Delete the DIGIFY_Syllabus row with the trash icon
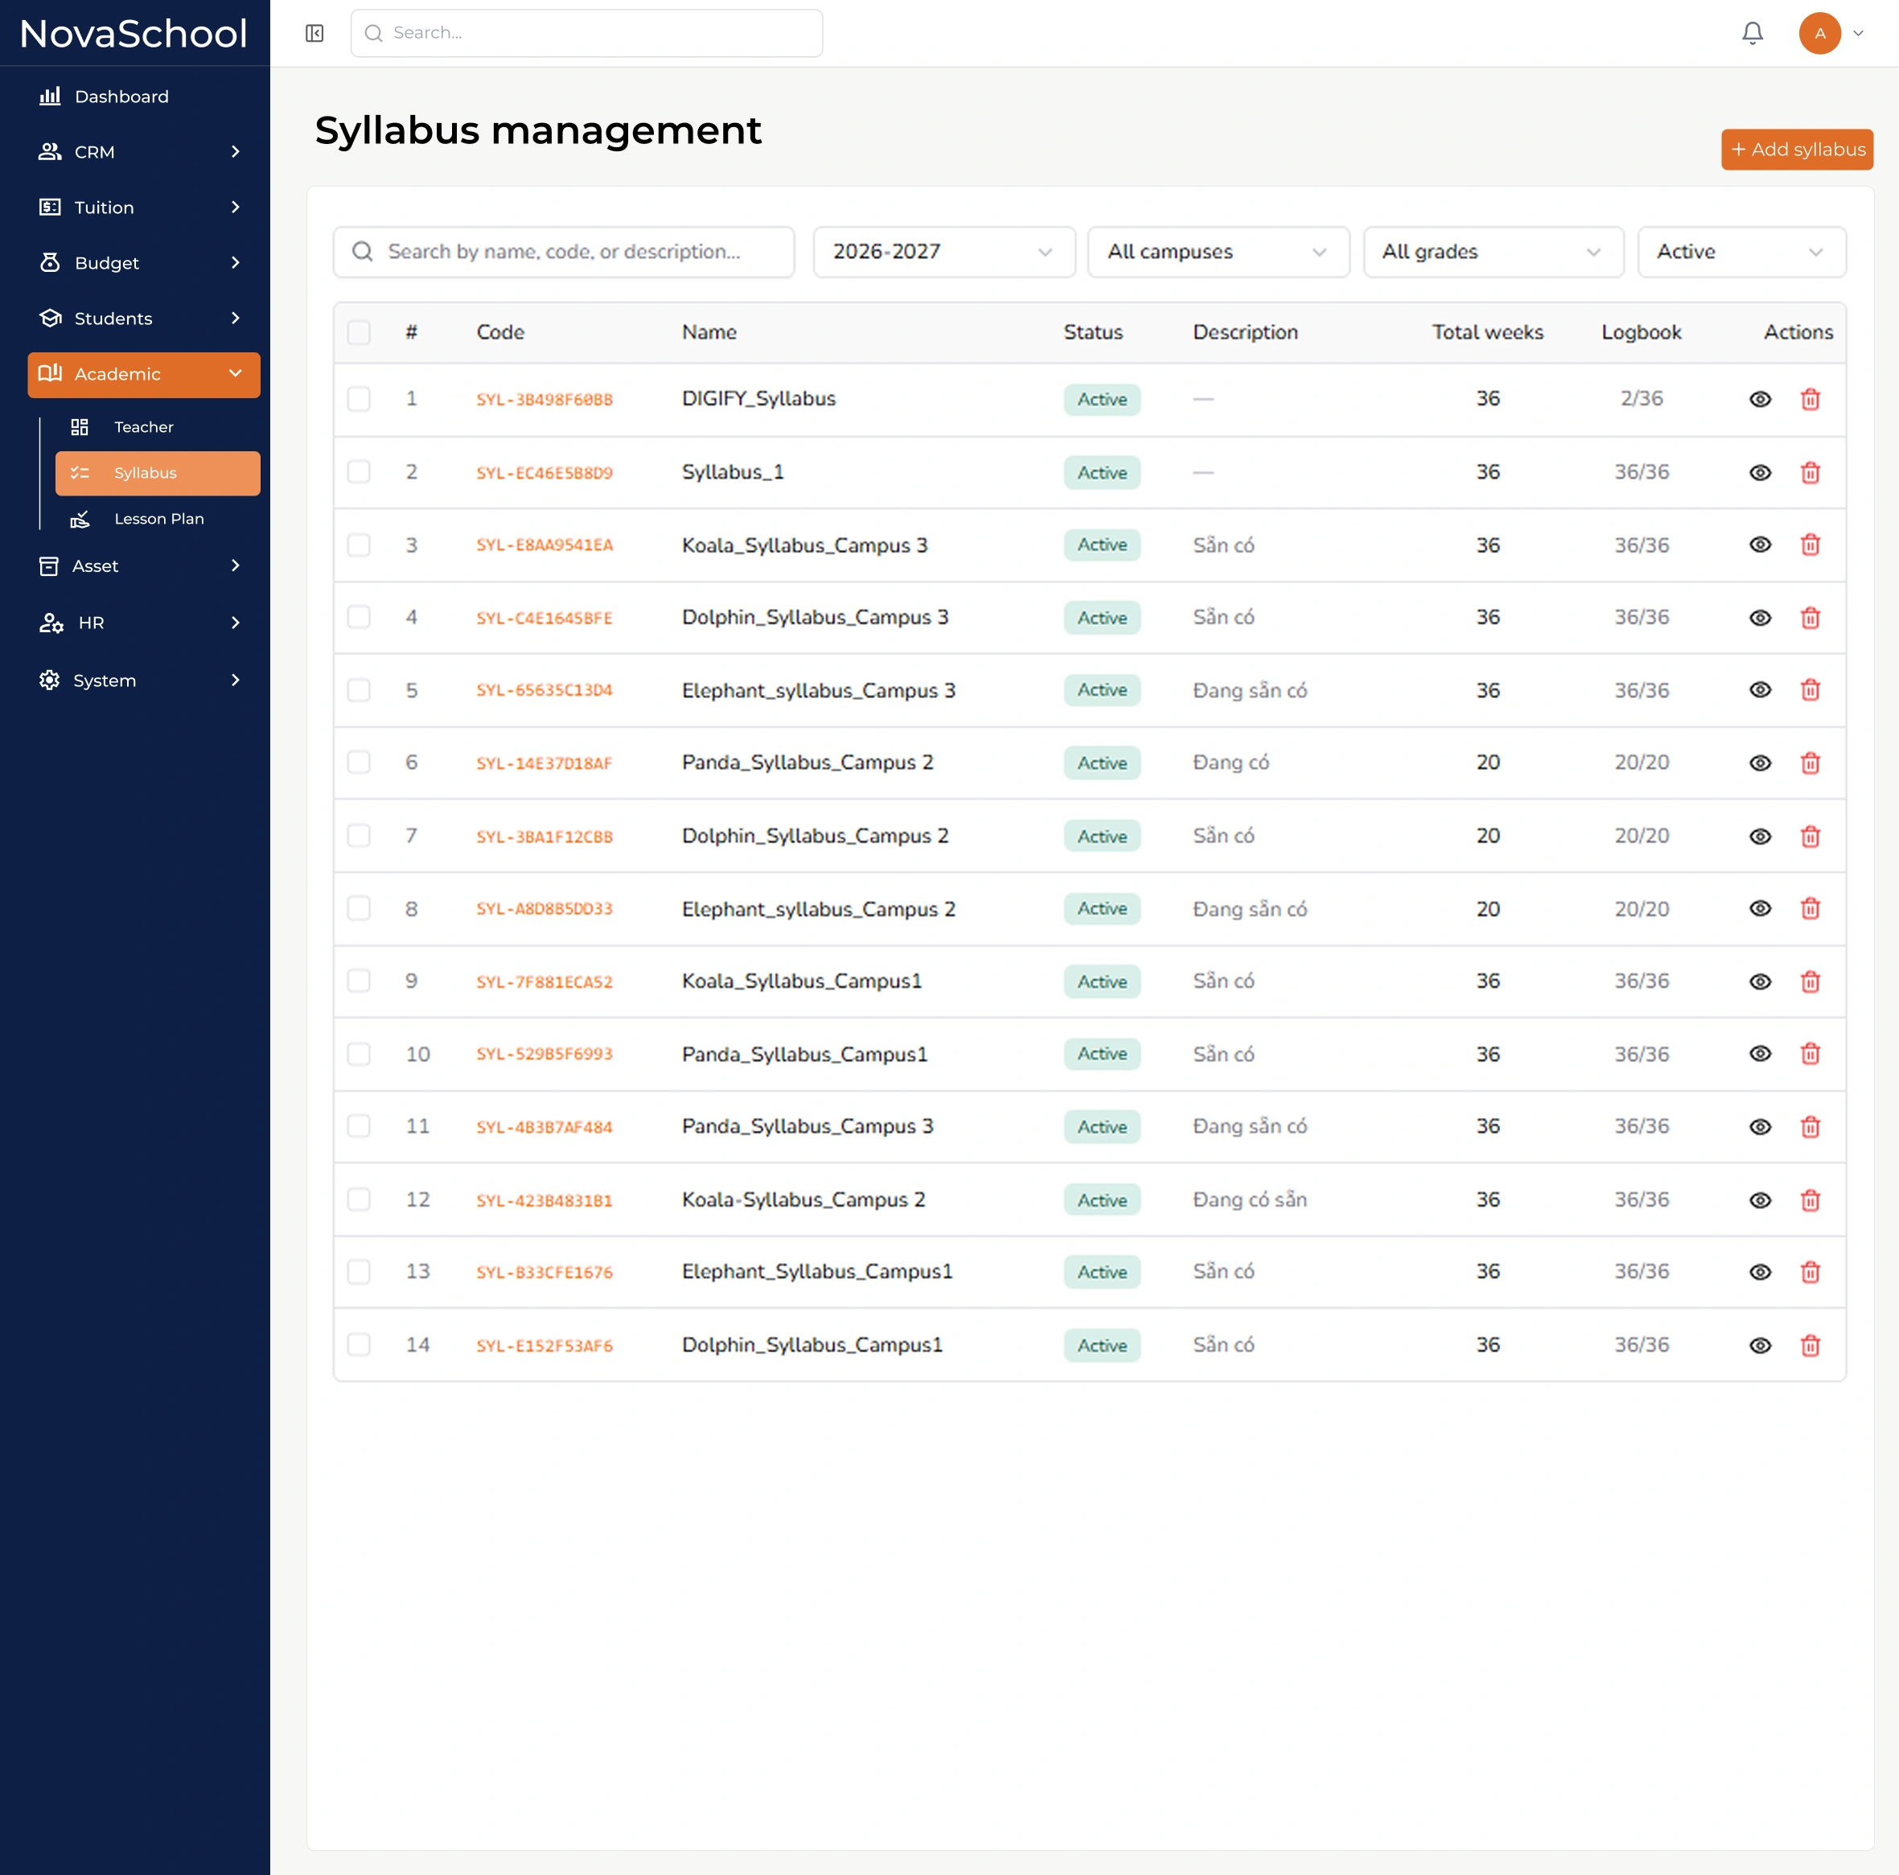 pos(1811,399)
